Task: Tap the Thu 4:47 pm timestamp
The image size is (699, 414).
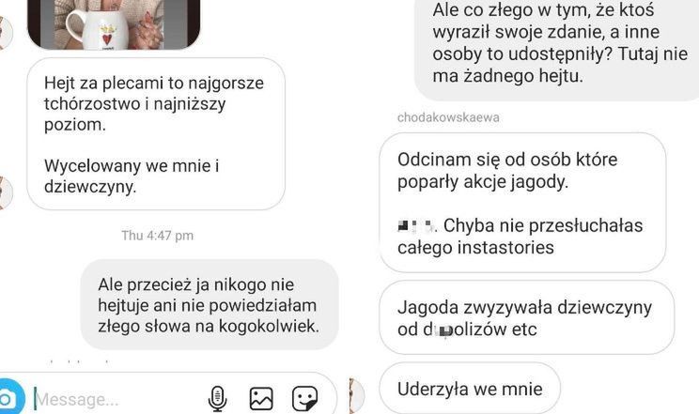Action: (x=157, y=236)
